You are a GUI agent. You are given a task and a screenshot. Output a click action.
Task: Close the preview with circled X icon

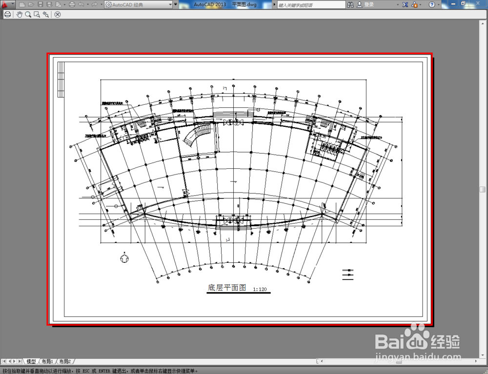tap(58, 14)
